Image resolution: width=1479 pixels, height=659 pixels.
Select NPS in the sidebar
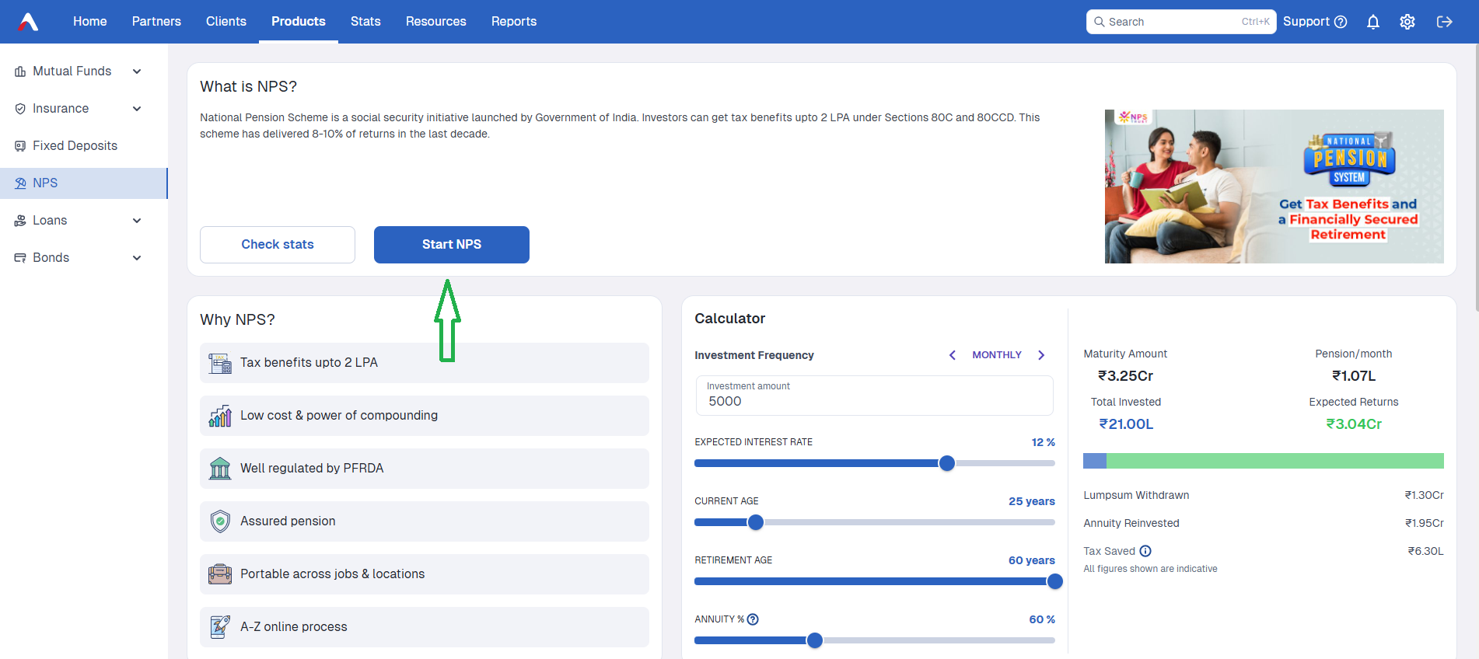click(x=84, y=183)
